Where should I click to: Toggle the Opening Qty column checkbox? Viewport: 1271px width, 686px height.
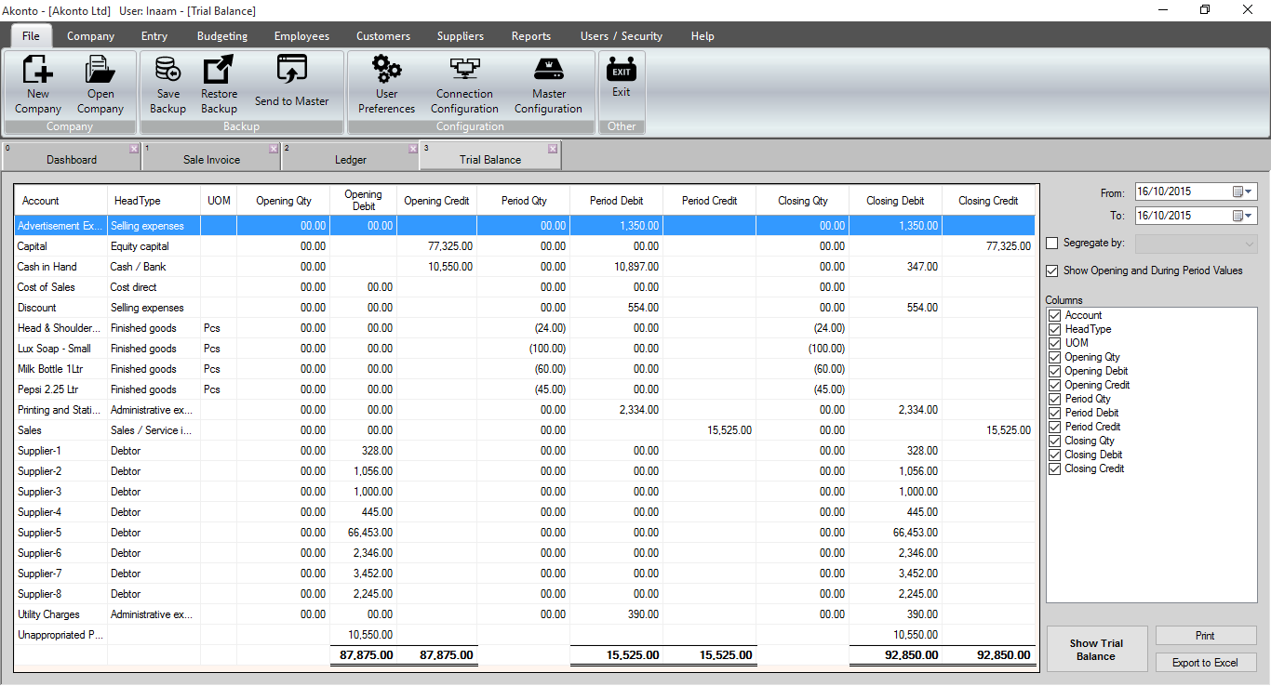pos(1054,357)
